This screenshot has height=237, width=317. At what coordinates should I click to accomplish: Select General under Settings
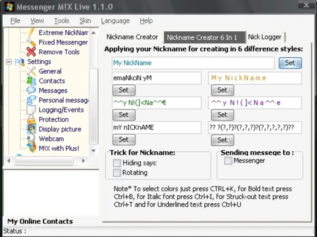(50, 71)
